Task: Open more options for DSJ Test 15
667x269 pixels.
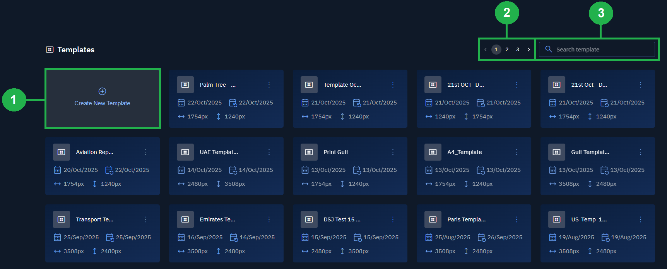Action: 393,219
